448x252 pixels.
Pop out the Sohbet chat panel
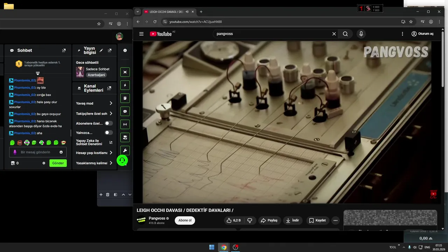tap(64, 50)
